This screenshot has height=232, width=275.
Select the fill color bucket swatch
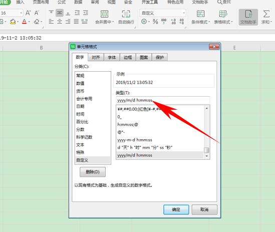[13, 22]
